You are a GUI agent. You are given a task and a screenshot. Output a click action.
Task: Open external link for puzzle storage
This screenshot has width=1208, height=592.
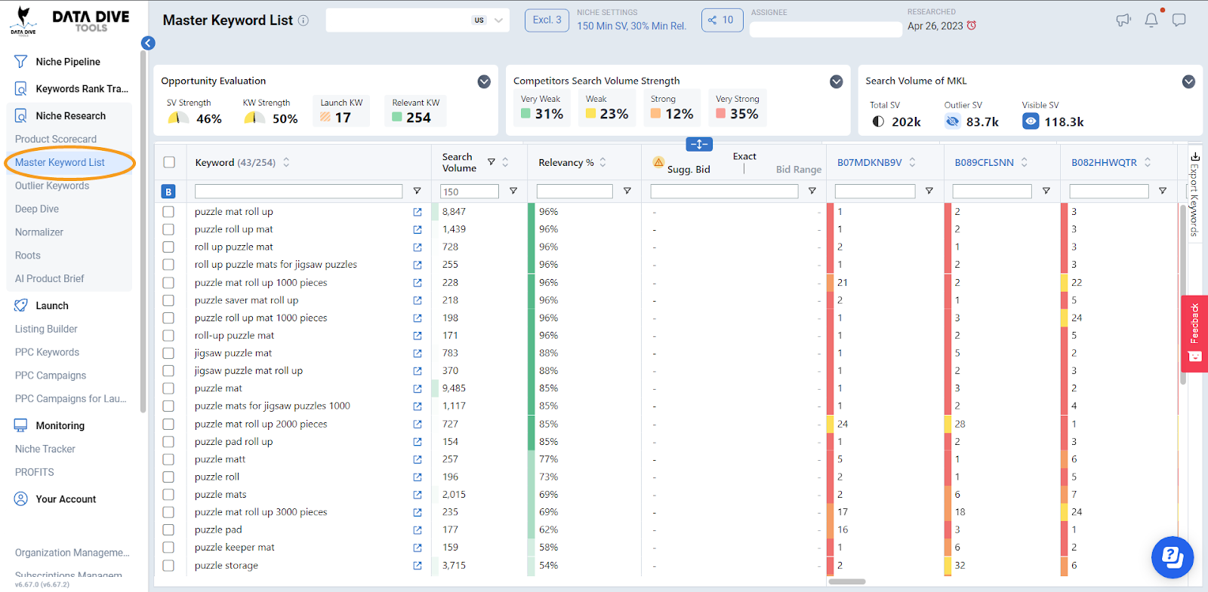pyautogui.click(x=418, y=566)
